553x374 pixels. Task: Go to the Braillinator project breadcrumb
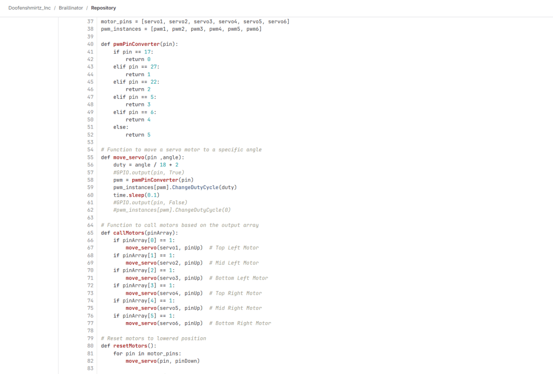[x=71, y=8]
